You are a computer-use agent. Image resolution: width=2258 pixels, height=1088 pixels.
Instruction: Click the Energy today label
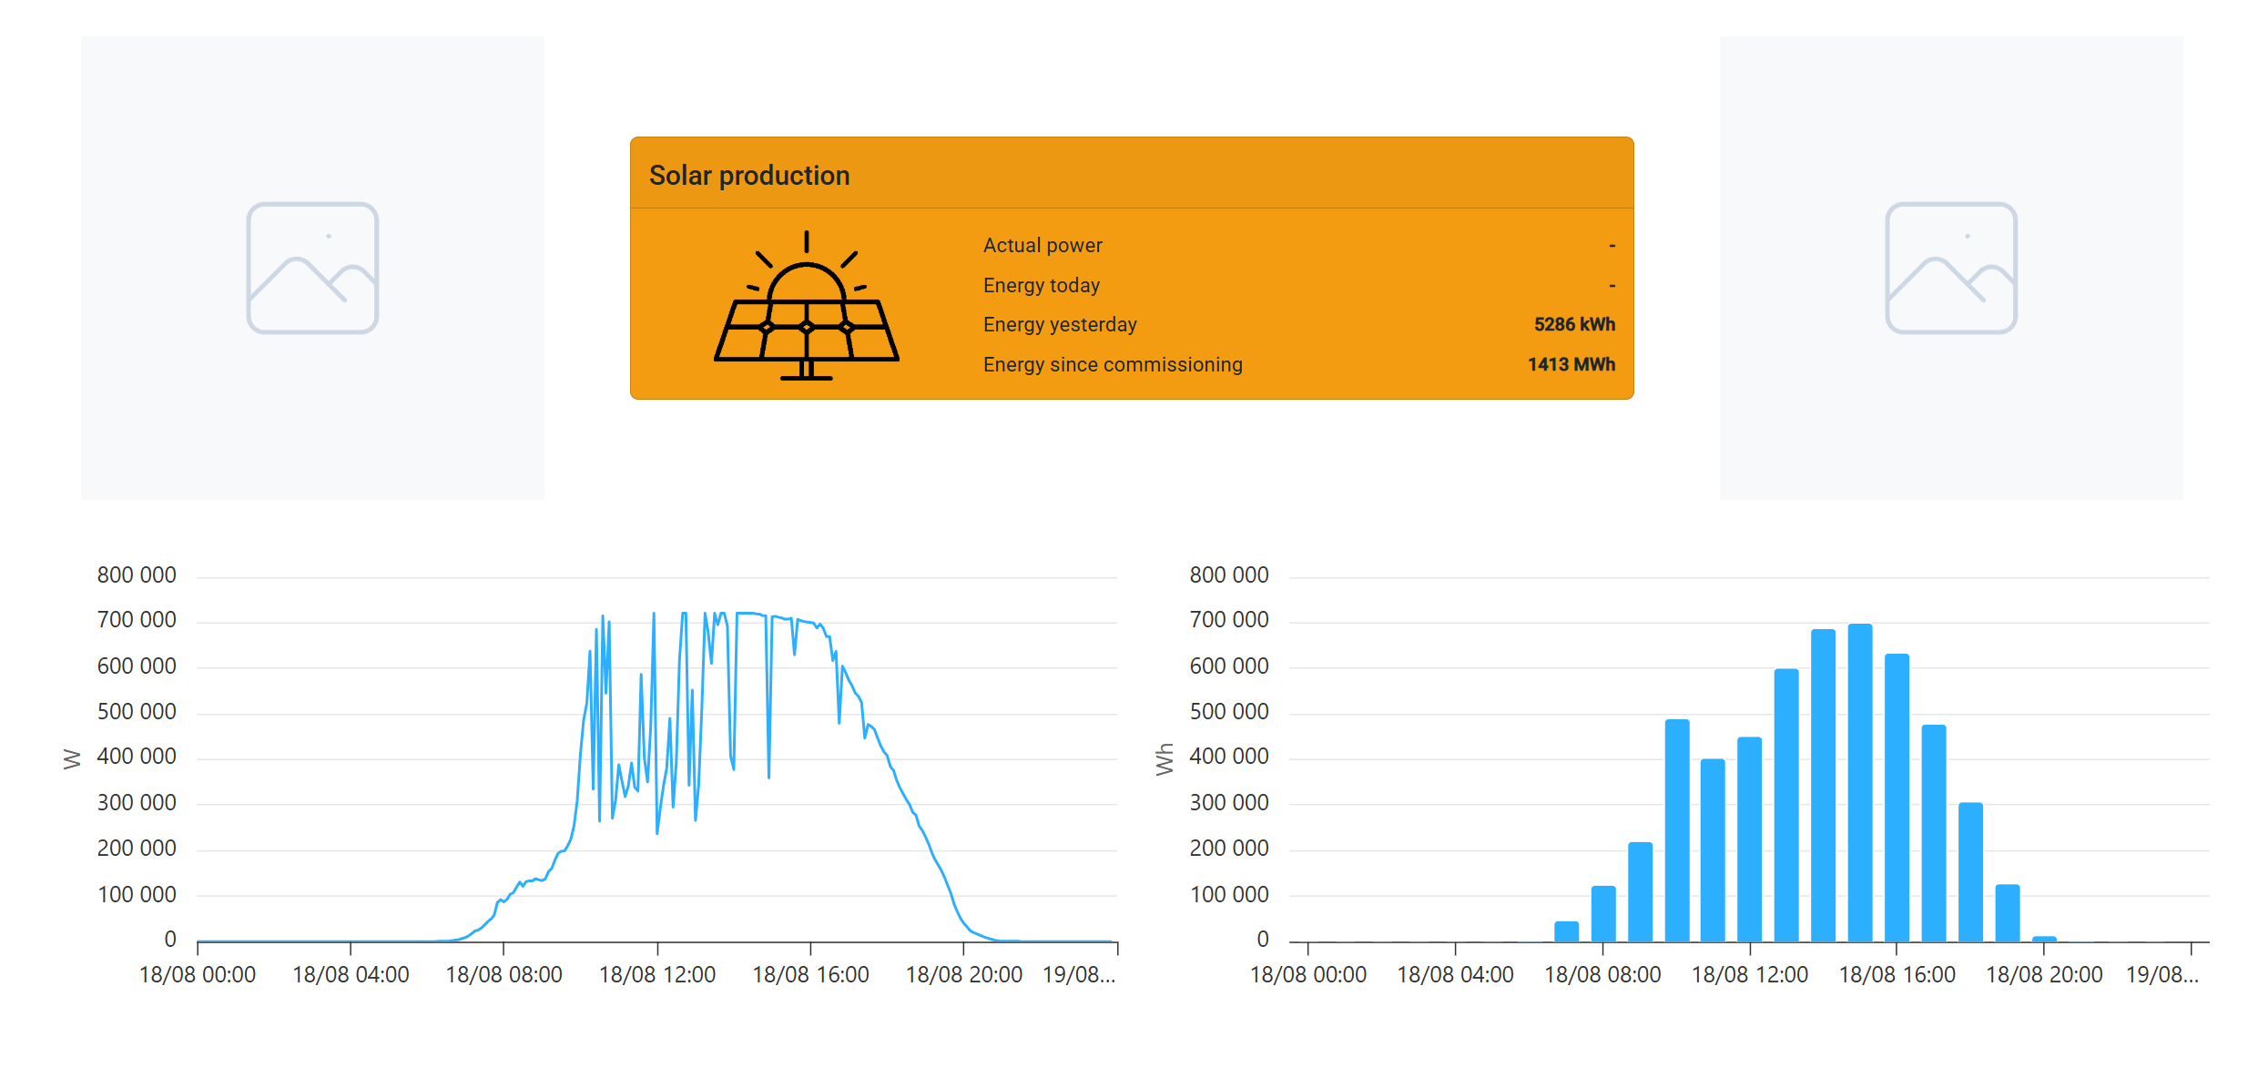tap(1041, 285)
